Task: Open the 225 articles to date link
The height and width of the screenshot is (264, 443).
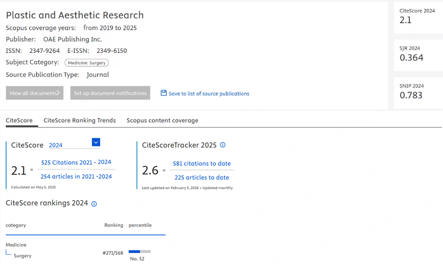Action: point(202,177)
